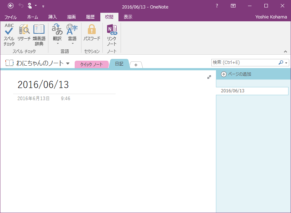Click the パスワード lock icon
This screenshot has width=291, height=213.
point(92,29)
